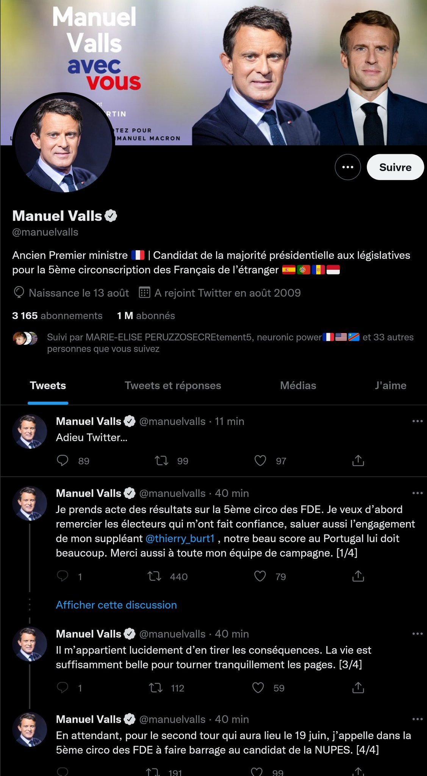
Task: Click the "Suivre" follow button
Action: (395, 167)
